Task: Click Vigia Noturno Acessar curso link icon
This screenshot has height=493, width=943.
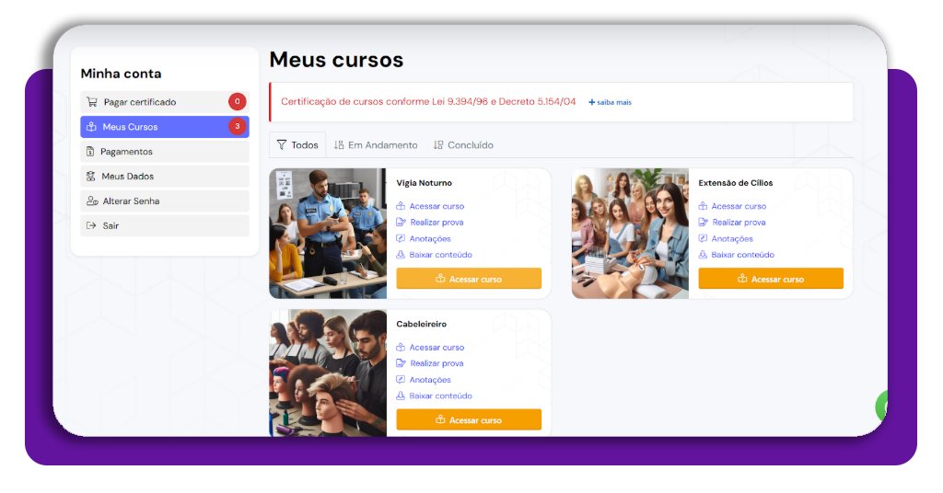Action: point(401,206)
